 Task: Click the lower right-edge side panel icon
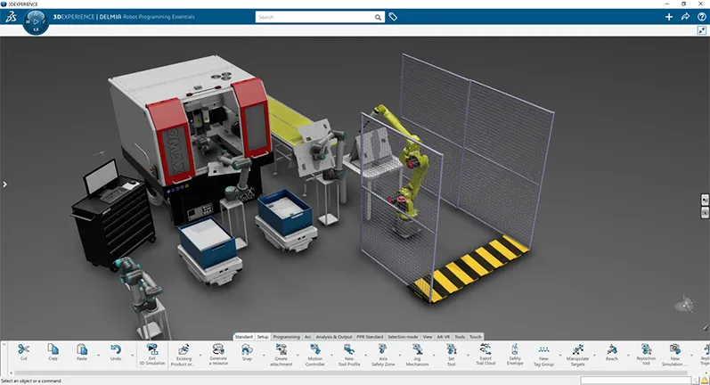pos(705,212)
